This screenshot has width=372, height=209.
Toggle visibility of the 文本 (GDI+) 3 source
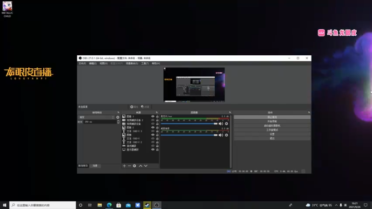(x=153, y=131)
